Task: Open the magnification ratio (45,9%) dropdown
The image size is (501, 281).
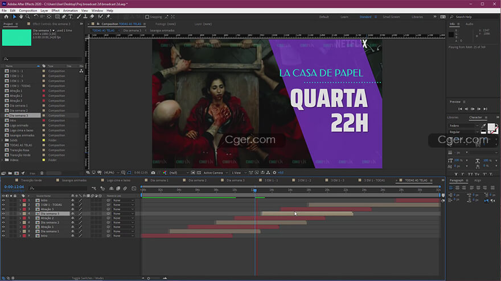Action: [x=111, y=173]
